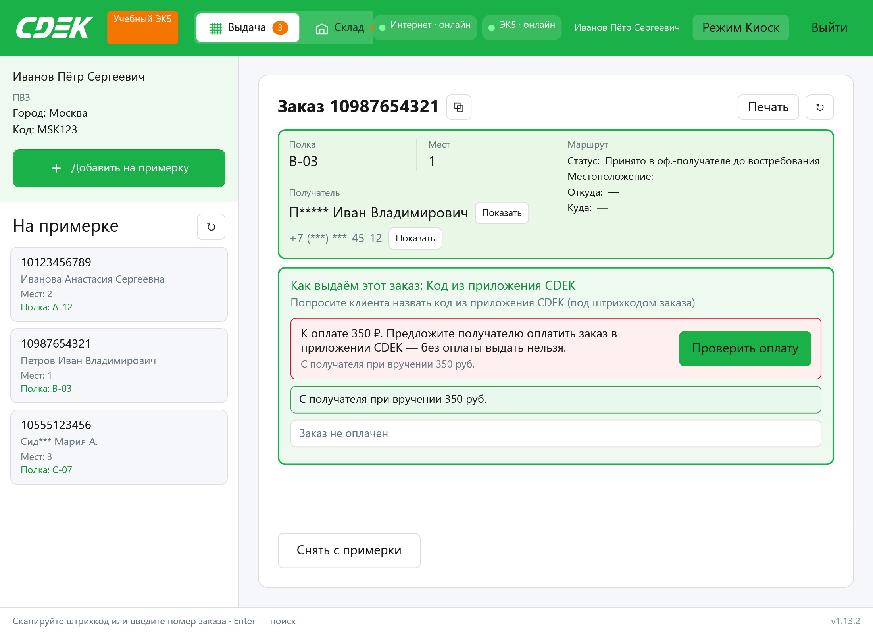Click Полка: C-07 label
Screen dimensions: 873x635
point(46,470)
